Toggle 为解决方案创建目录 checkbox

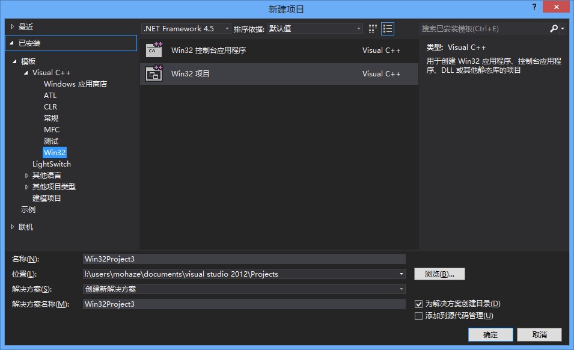(x=419, y=304)
